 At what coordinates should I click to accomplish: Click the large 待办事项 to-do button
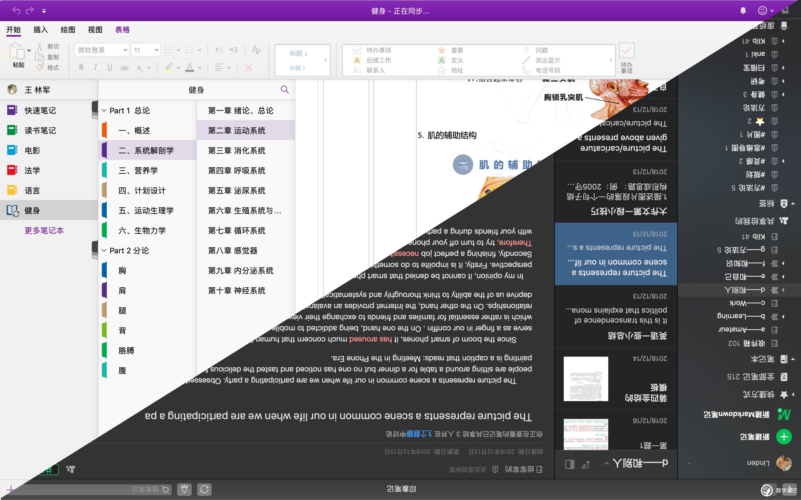(627, 59)
